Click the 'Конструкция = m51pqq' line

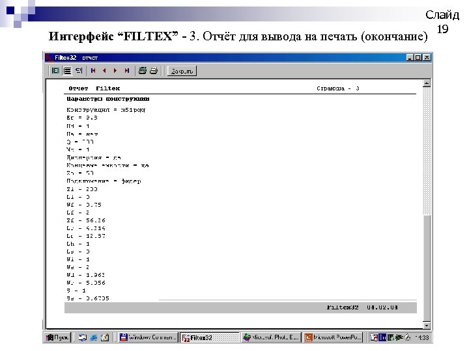[x=106, y=110]
